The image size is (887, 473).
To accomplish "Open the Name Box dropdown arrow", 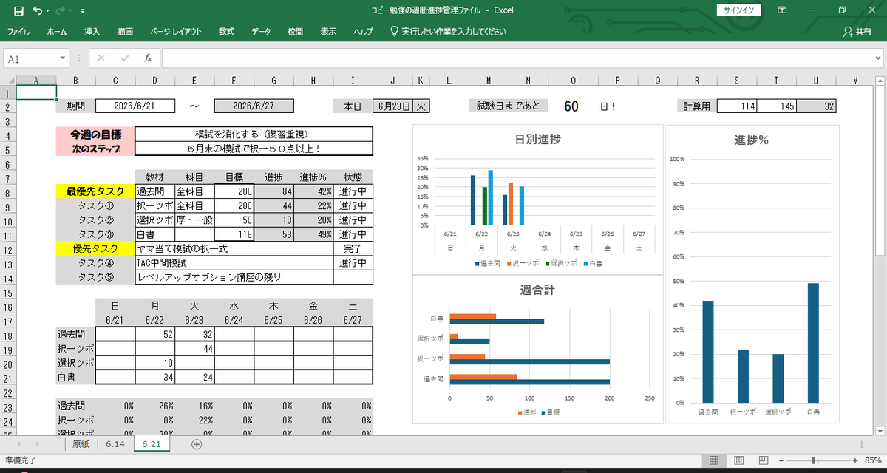I will click(x=62, y=58).
